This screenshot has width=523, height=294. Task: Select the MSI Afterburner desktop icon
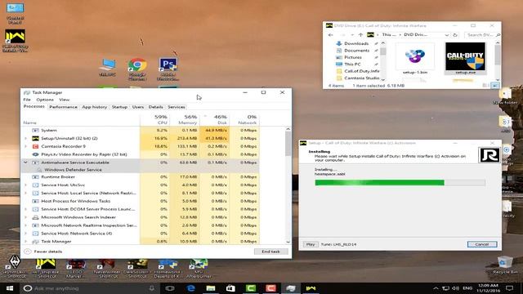pyautogui.click(x=199, y=269)
